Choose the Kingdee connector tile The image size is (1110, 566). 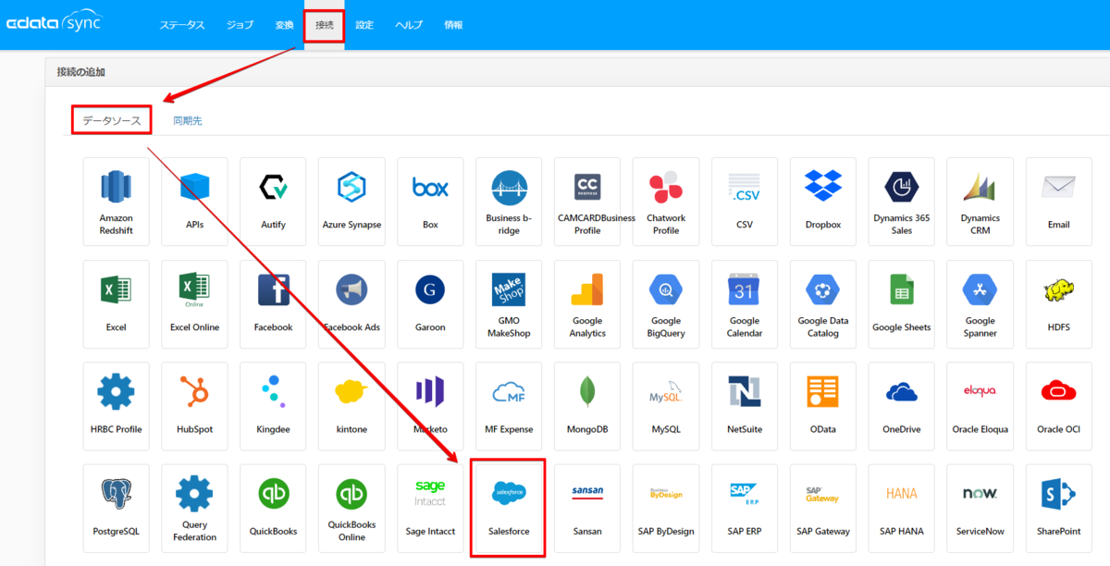click(x=274, y=406)
